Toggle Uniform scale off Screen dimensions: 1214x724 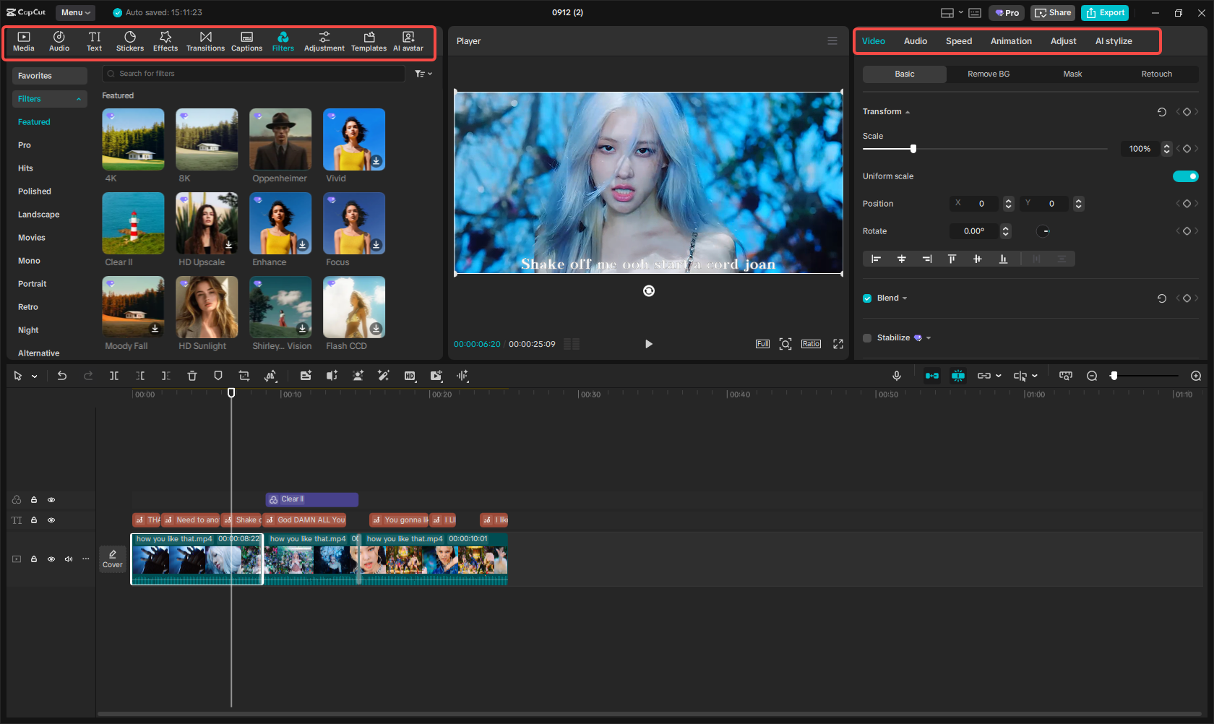tap(1186, 176)
